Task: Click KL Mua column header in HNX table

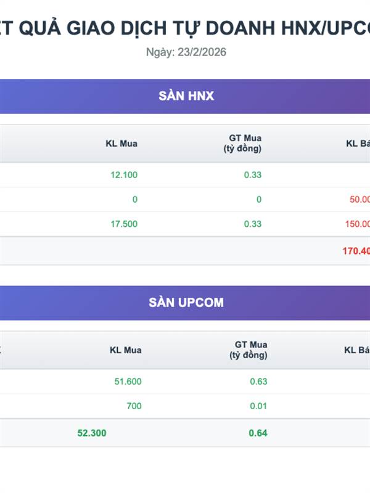Action: tap(121, 144)
